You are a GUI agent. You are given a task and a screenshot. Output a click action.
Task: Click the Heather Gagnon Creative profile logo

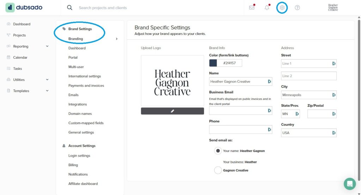click(x=333, y=7)
